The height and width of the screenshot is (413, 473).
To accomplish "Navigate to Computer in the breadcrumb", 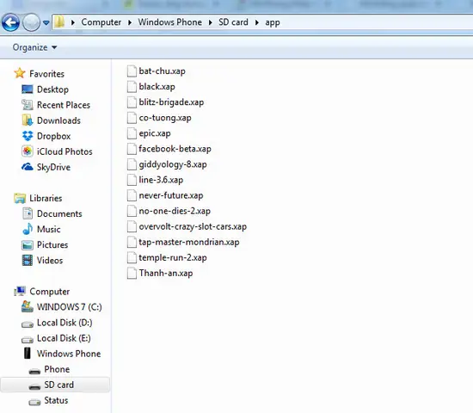I will (x=101, y=22).
